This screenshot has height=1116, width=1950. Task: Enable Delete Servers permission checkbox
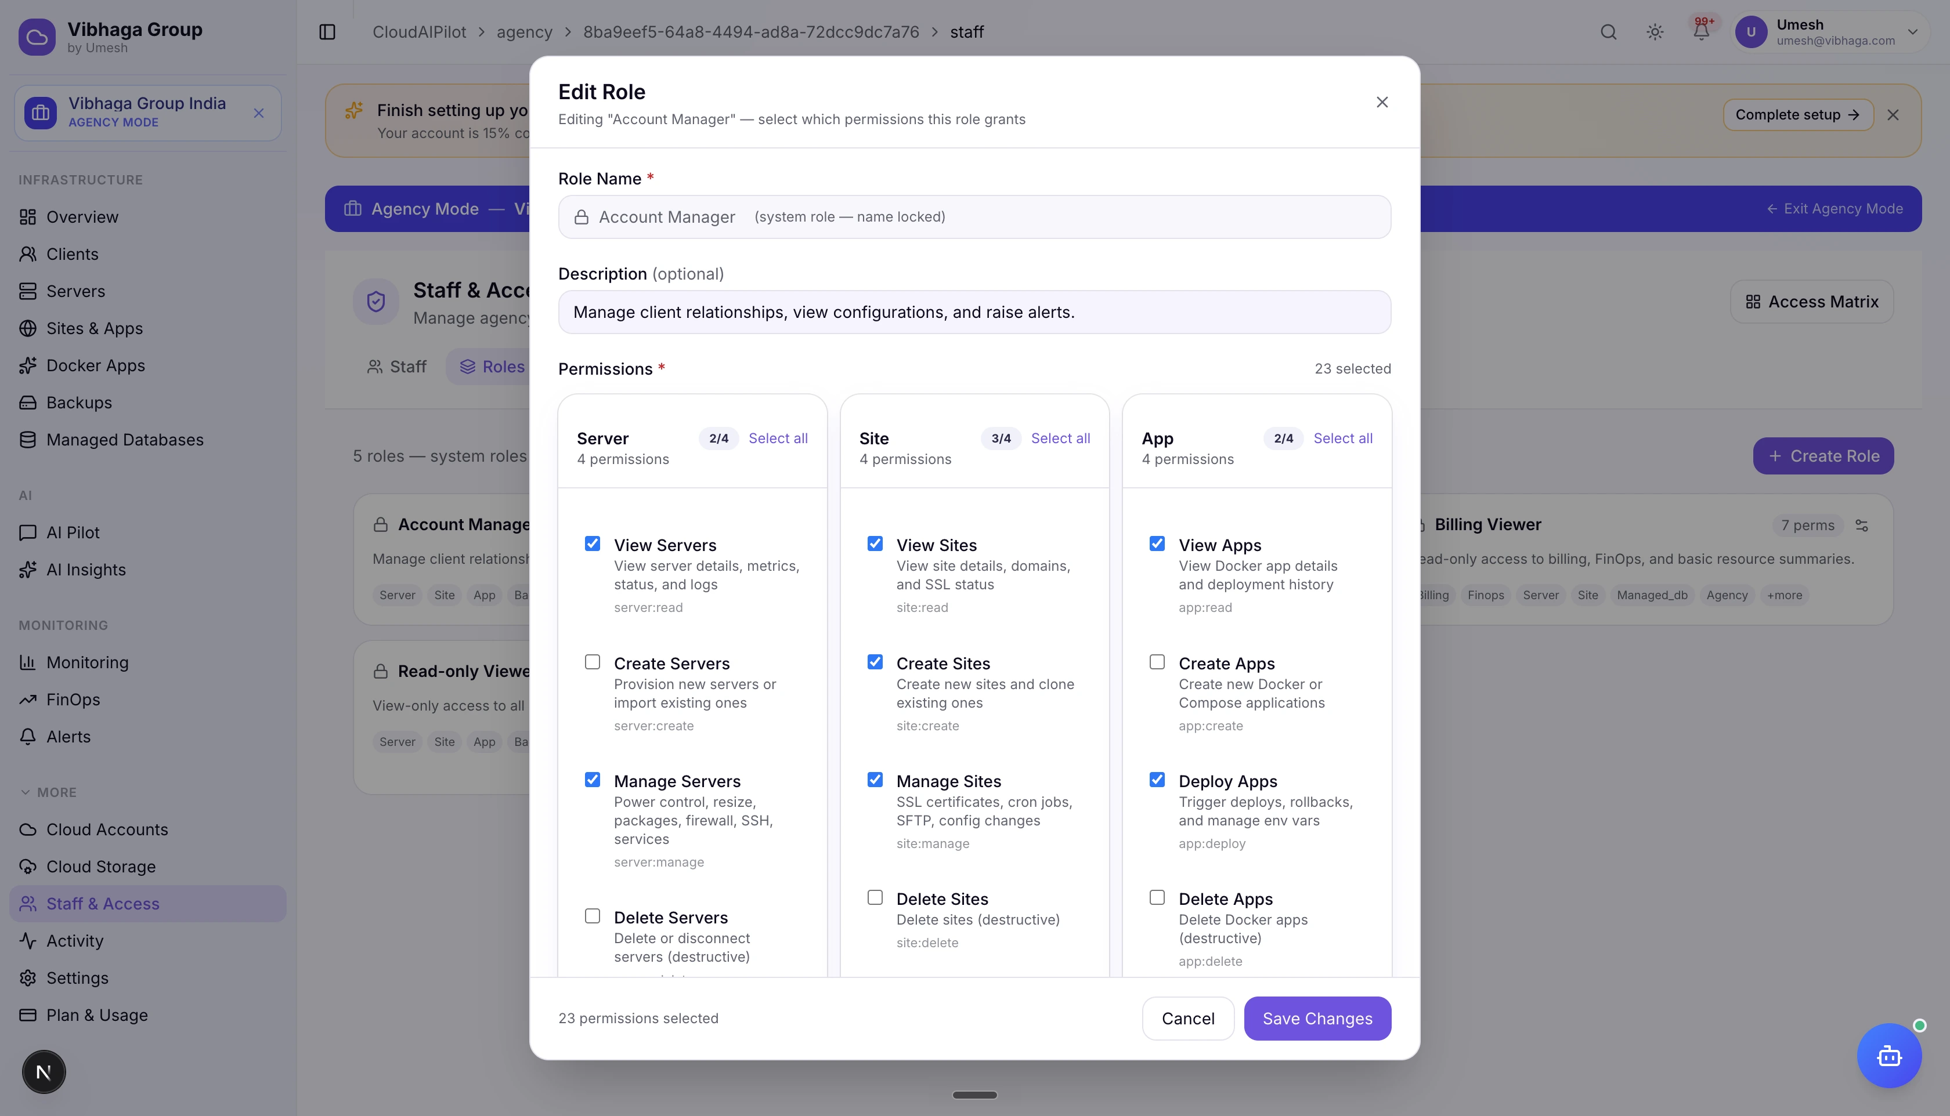(593, 916)
